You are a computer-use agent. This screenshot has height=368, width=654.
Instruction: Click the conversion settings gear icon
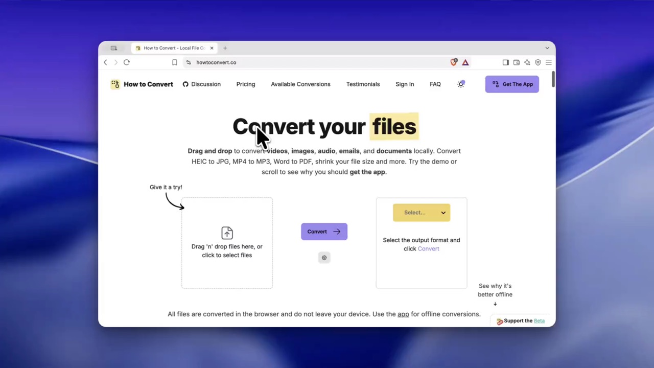324,258
